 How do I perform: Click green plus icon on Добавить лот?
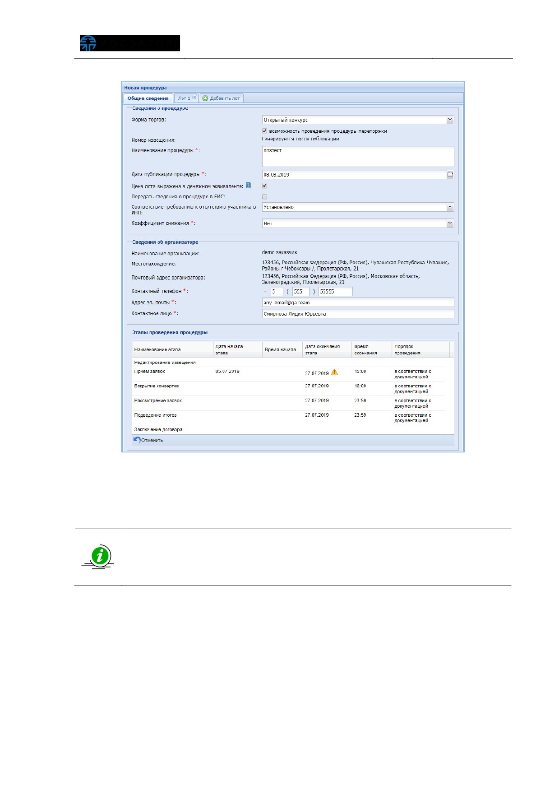(205, 98)
